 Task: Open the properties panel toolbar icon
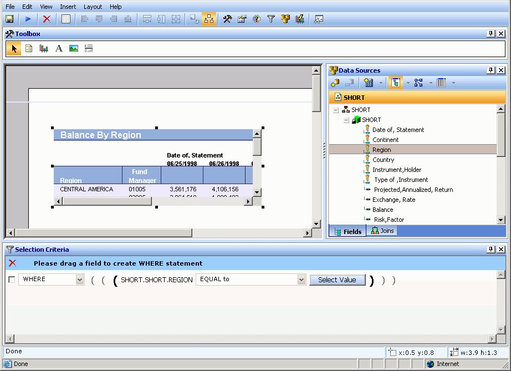[242, 19]
